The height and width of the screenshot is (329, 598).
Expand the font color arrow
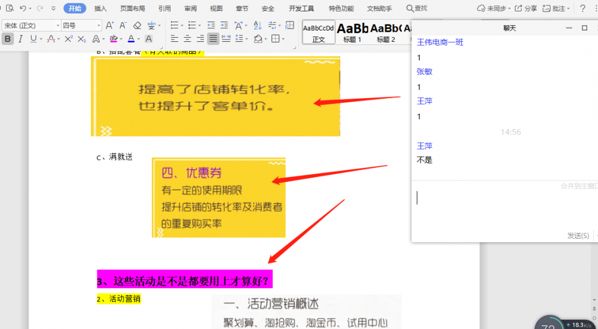point(139,39)
